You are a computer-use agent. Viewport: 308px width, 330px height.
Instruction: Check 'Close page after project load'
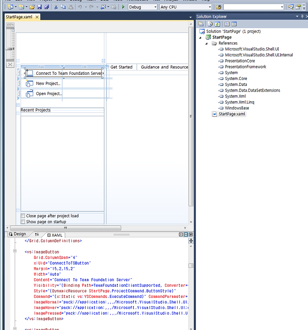[23, 216]
